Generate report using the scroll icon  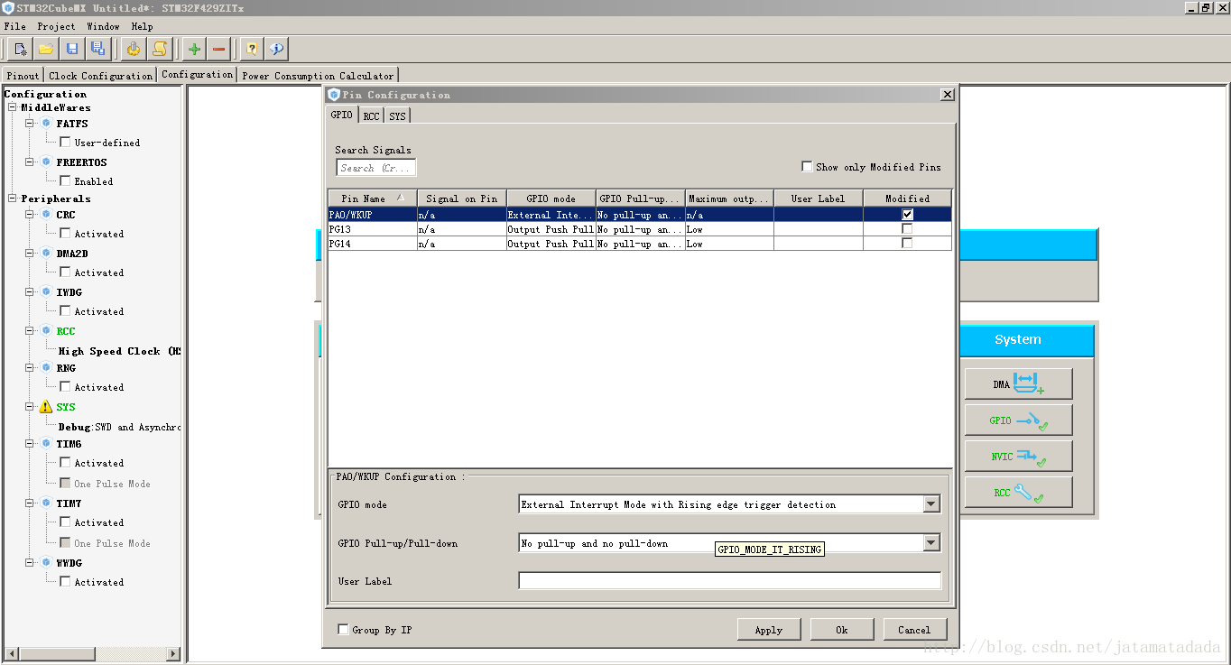pos(161,49)
